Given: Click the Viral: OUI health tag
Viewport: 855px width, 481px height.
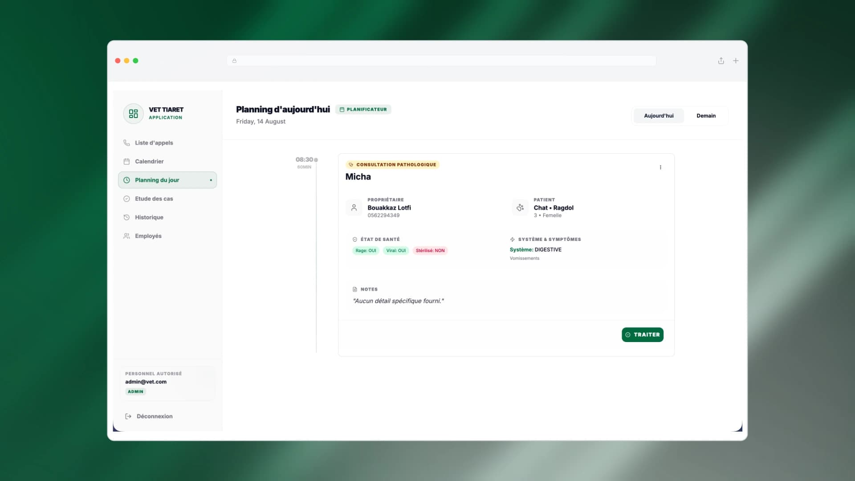Looking at the screenshot, I should point(396,251).
